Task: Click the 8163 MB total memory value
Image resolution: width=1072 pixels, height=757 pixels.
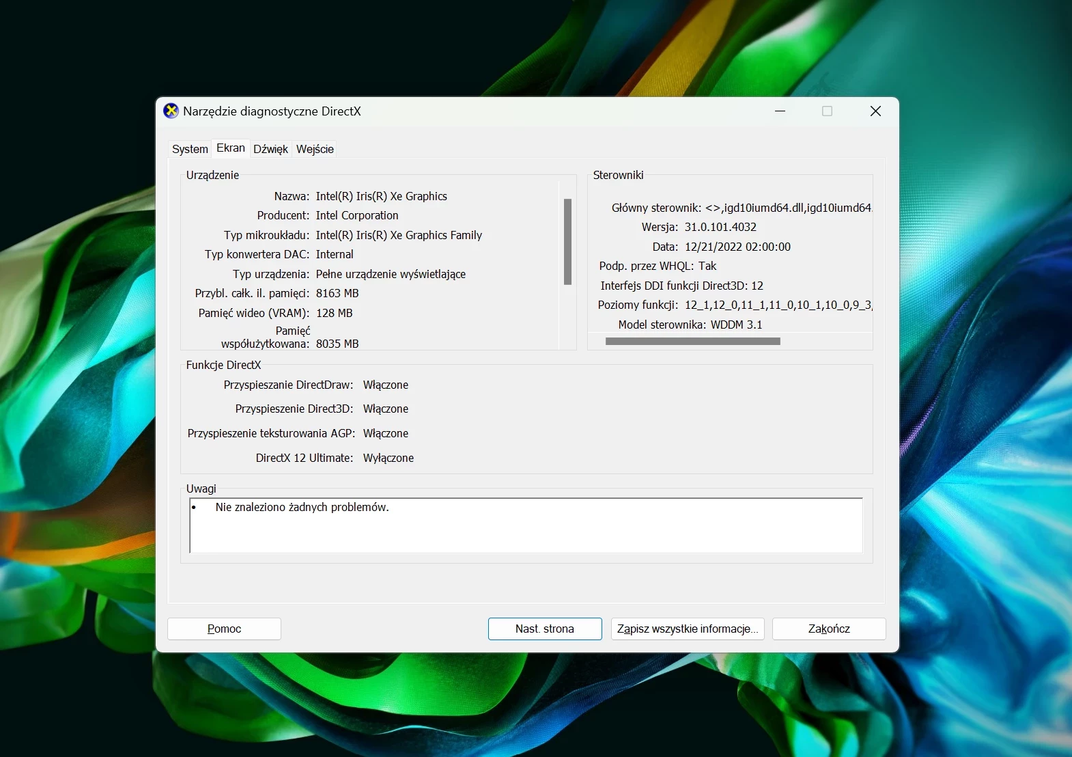Action: [x=337, y=293]
